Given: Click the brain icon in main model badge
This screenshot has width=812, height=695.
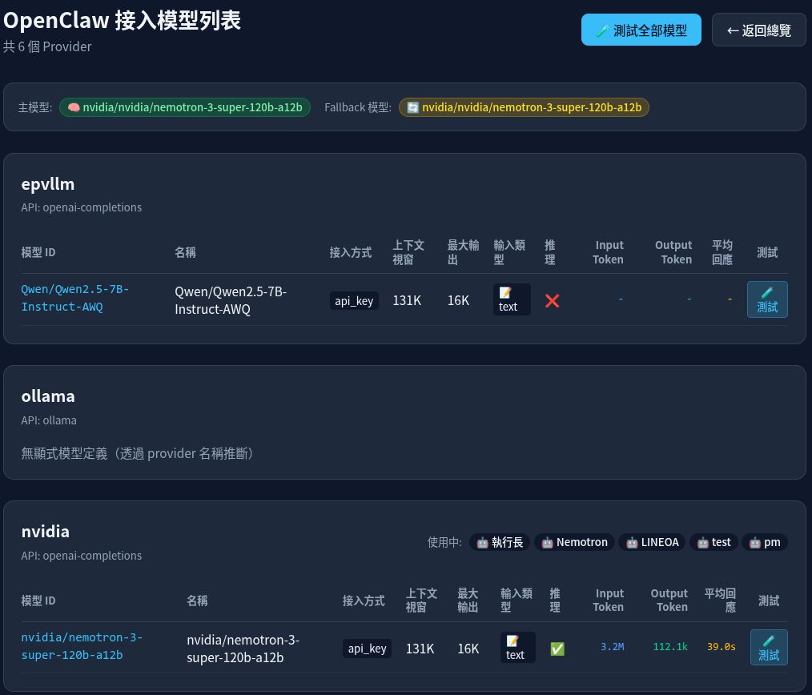Looking at the screenshot, I should coord(74,107).
